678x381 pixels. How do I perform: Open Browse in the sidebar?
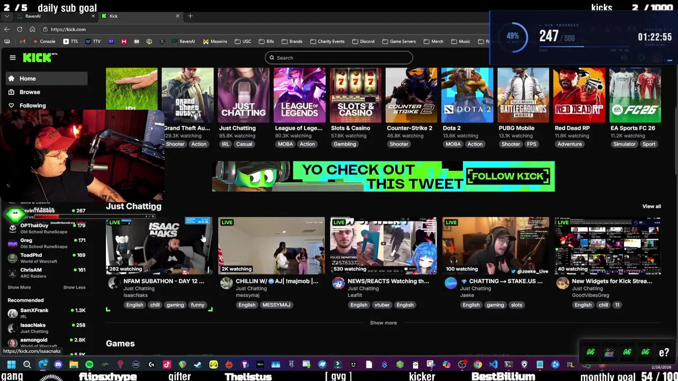point(47,92)
